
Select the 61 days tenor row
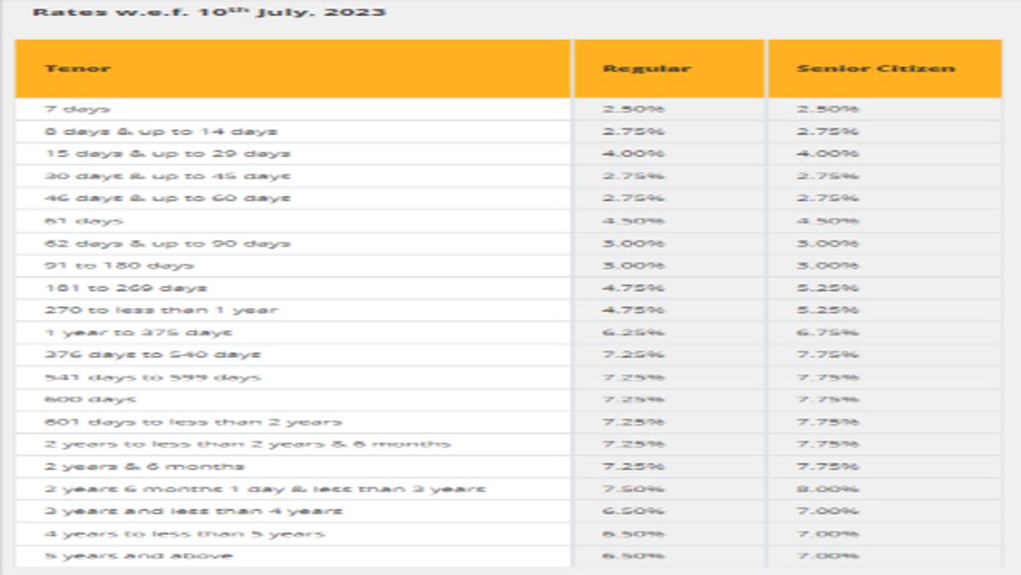(x=509, y=221)
